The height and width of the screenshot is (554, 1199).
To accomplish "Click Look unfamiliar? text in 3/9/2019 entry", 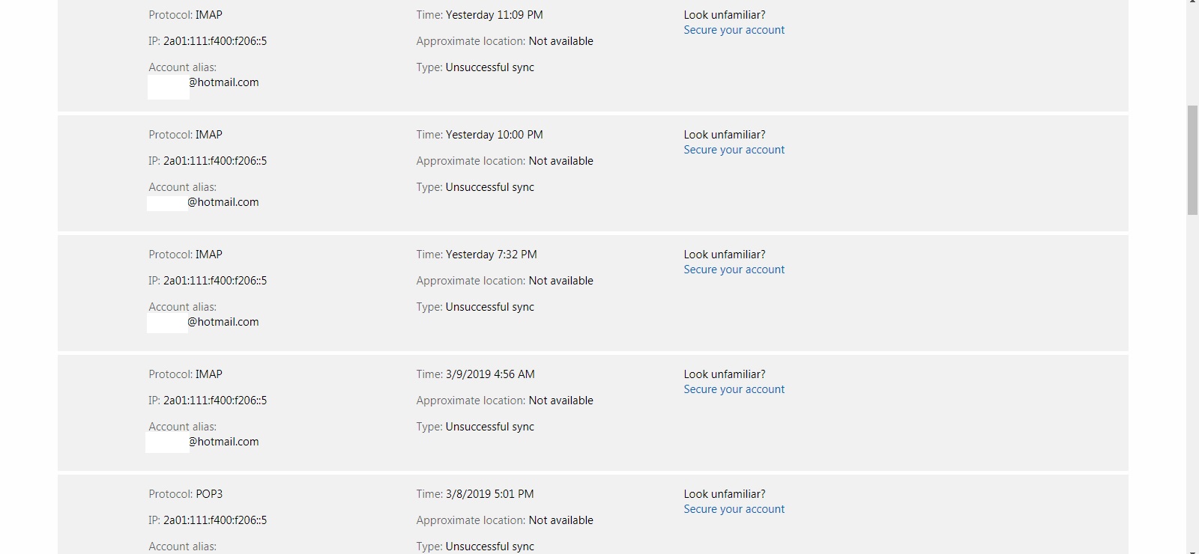I will (725, 374).
